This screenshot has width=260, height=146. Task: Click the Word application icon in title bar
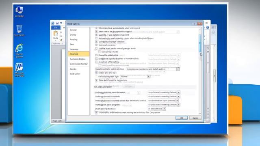(53, 23)
